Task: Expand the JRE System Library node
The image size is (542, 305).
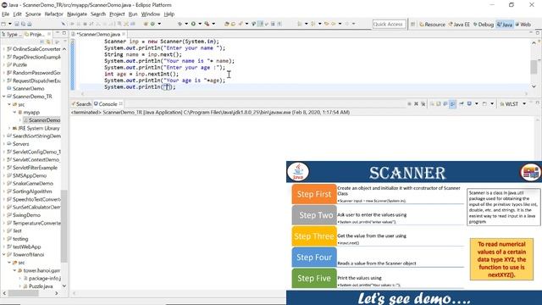Action: point(9,128)
